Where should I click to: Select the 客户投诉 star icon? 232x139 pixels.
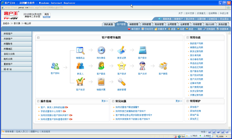(121, 66)
